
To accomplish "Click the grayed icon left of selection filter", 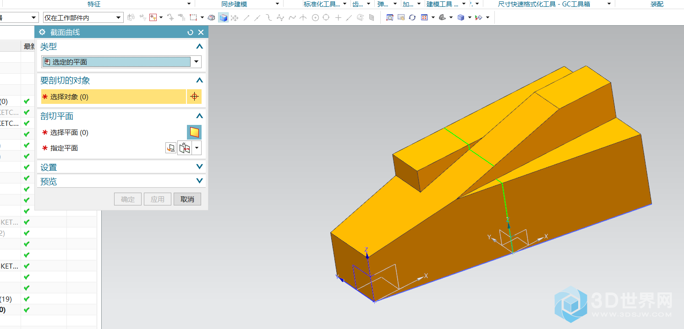I will 142,18.
